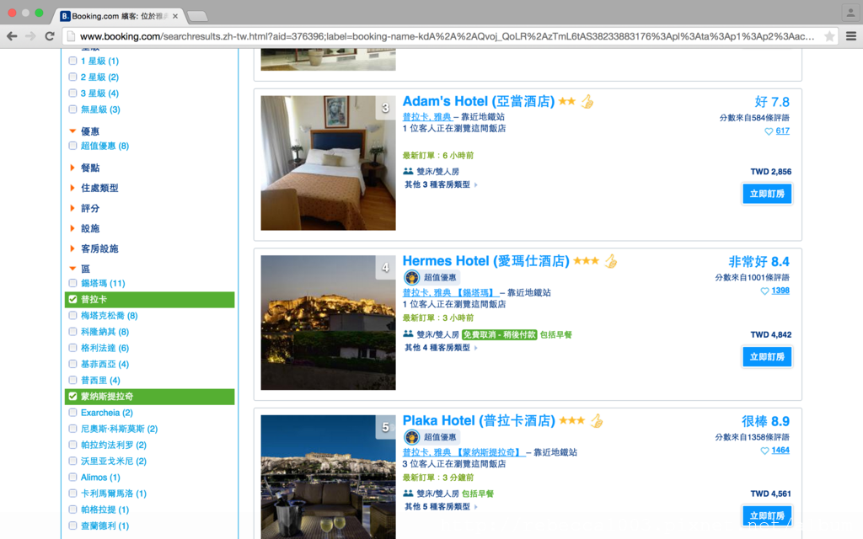Click the page icon in address bar
The width and height of the screenshot is (863, 539).
[70, 36]
